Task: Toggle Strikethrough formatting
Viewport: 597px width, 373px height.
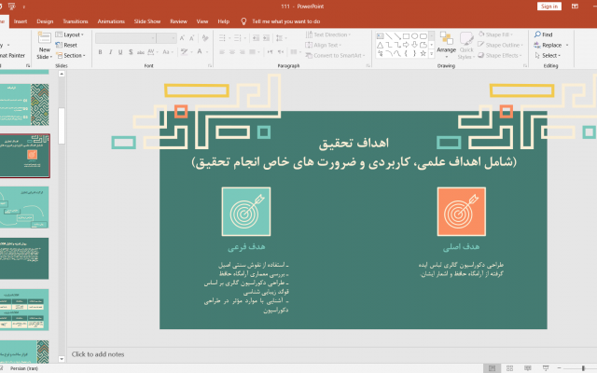Action: 141,52
